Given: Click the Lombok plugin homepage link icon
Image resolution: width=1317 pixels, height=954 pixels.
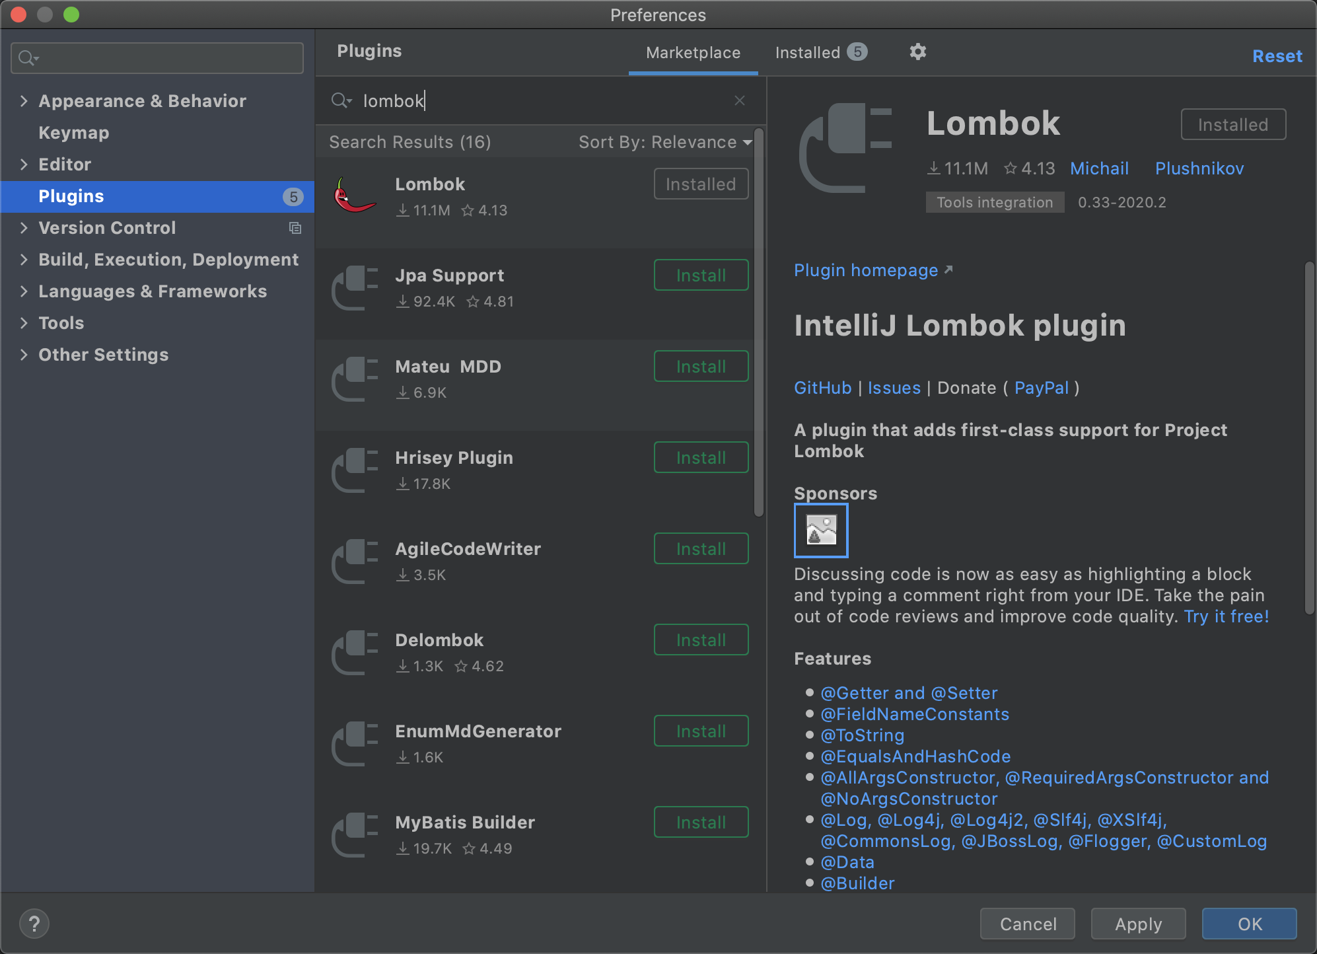Looking at the screenshot, I should tap(949, 270).
